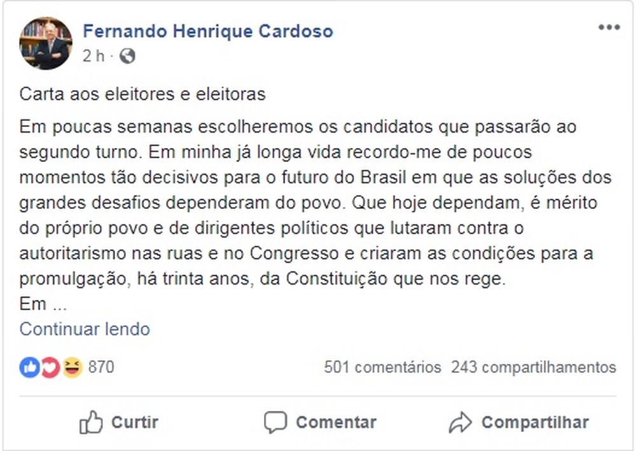View the 870 reactions count
The width and height of the screenshot is (636, 451).
click(101, 367)
